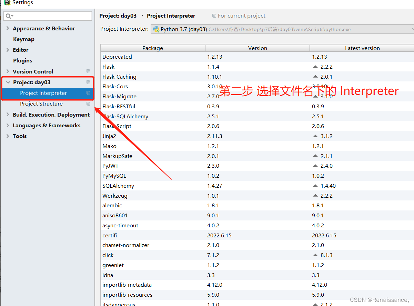Select the importlib-metadata package row
414x306 pixels.
(x=257, y=285)
